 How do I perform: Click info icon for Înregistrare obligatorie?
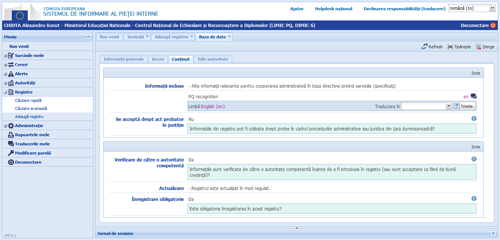click(474, 199)
